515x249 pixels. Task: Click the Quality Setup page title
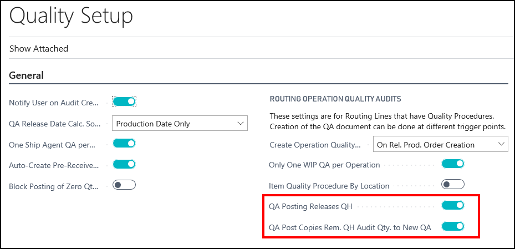pyautogui.click(x=71, y=17)
